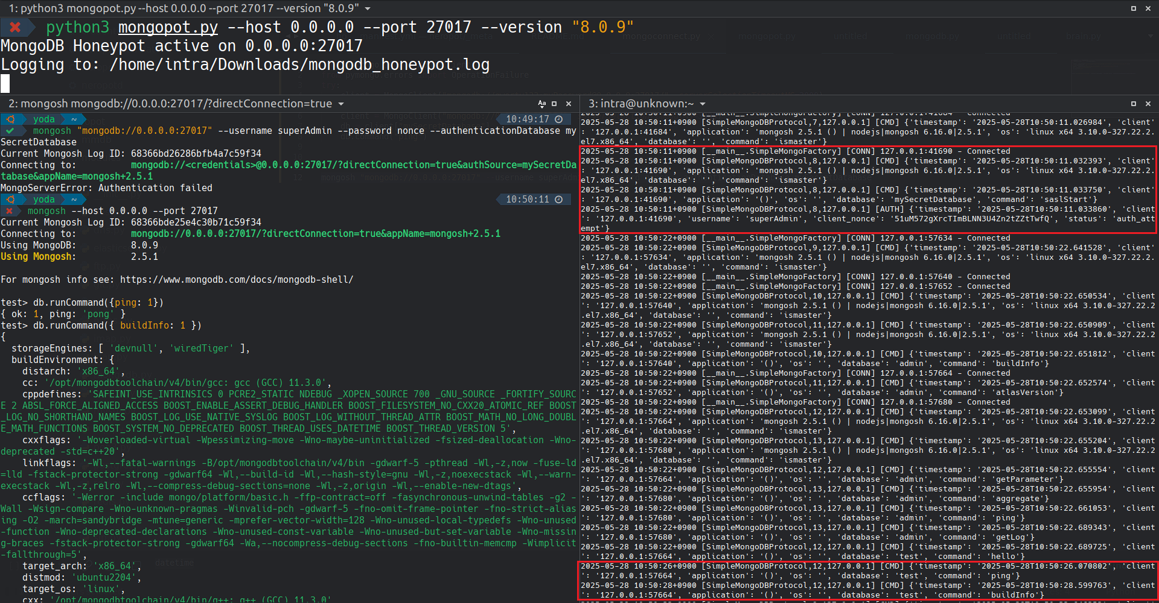Click the 'MongoDB Honeypot active on 0.0.0.0:27017' line

pyautogui.click(x=182, y=46)
